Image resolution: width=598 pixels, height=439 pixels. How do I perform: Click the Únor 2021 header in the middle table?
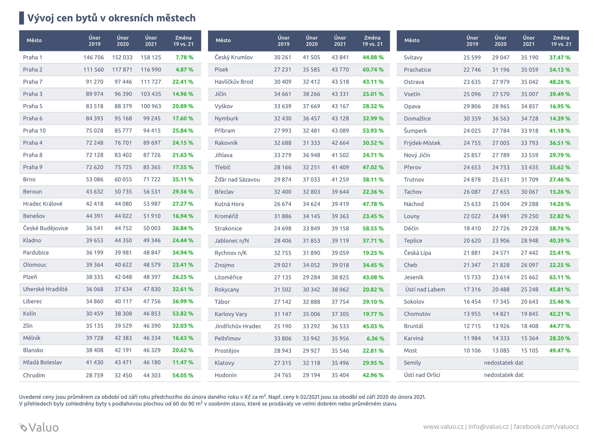pos(340,41)
